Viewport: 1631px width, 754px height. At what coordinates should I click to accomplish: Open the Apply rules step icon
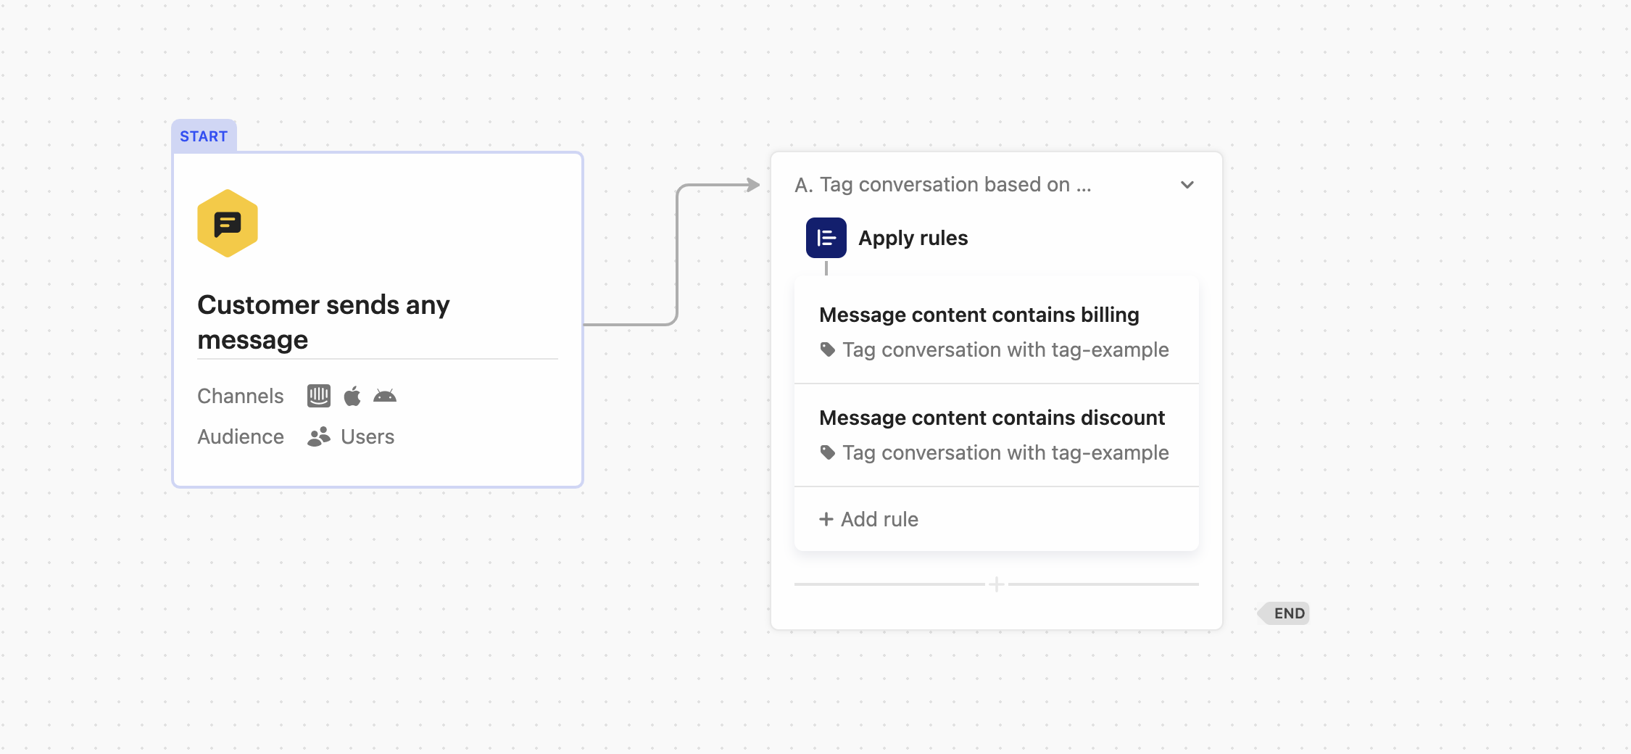coord(827,237)
